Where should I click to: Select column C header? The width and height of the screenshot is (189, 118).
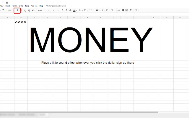pos(21,17)
